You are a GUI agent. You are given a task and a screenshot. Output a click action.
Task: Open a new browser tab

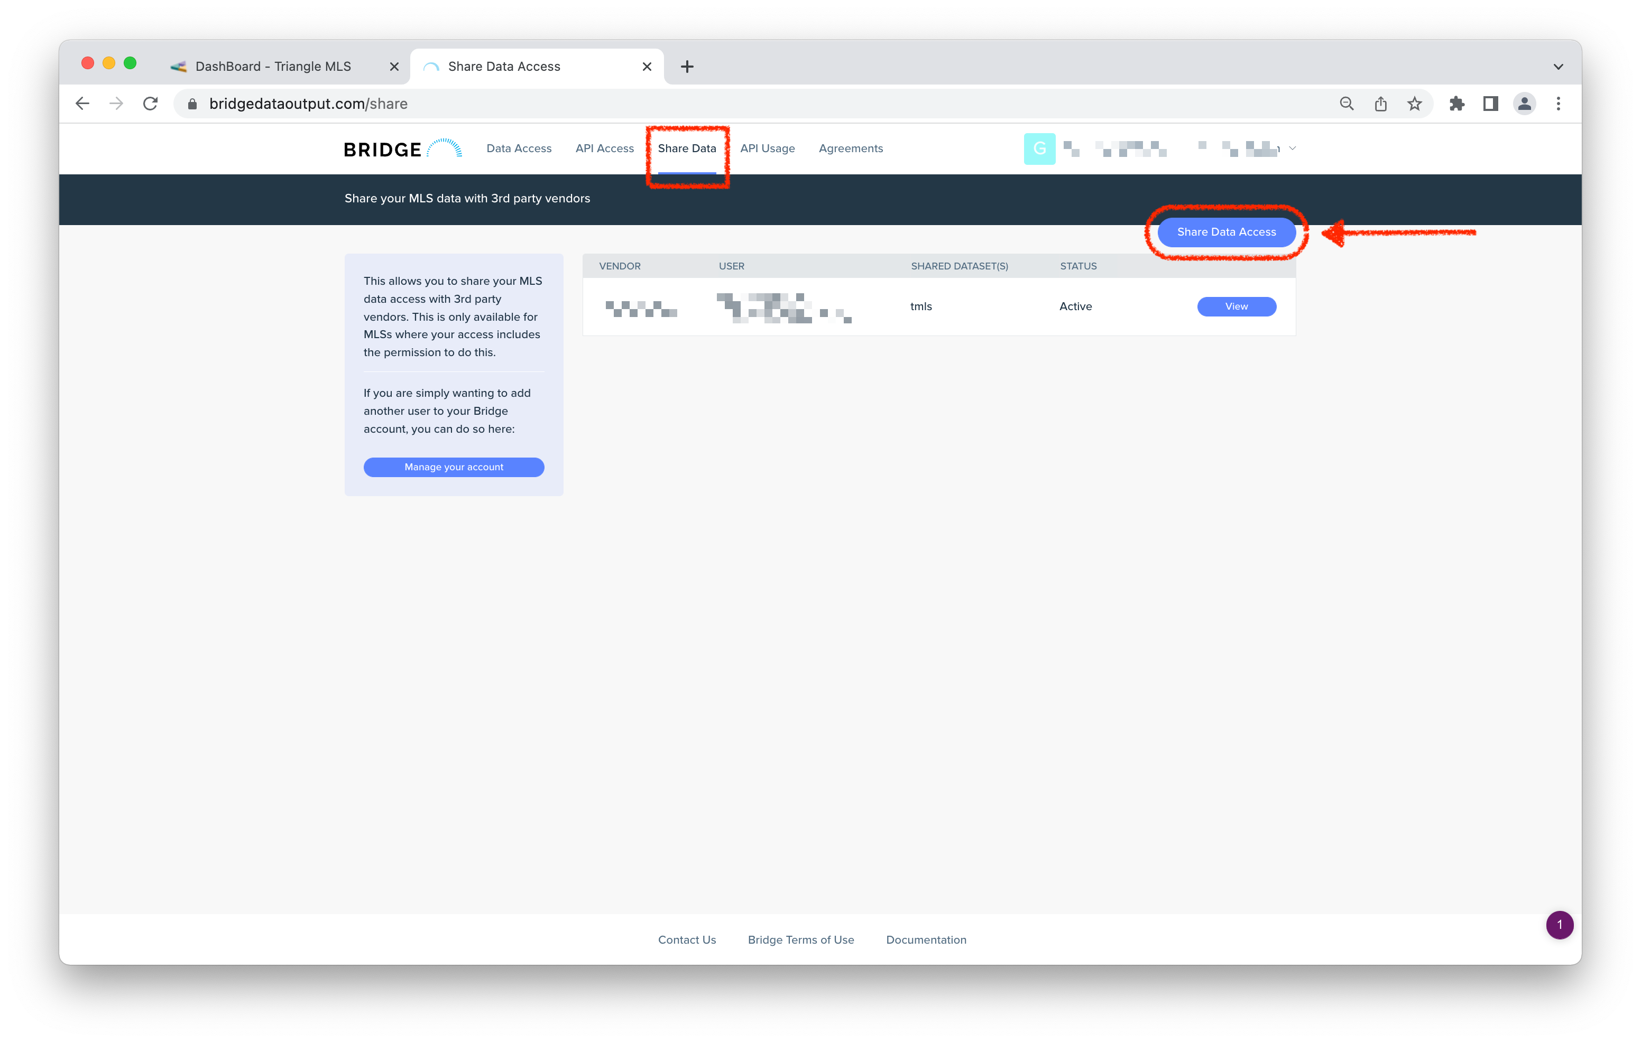(687, 66)
